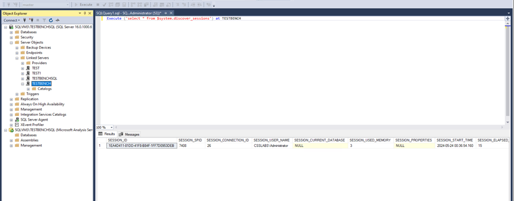Click the Parse checkmark toolbar icon
This screenshot has height=201, width=514.
point(104,5)
